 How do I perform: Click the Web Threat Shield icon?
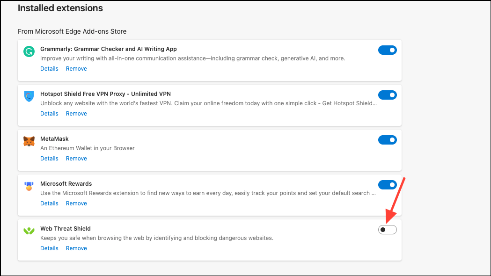tap(29, 231)
